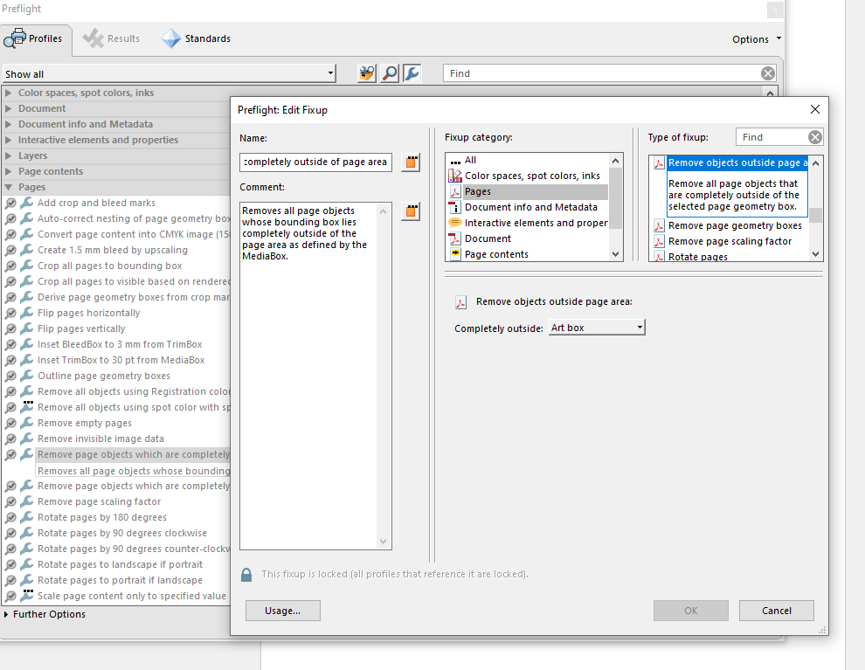Open the Show all dropdown
Viewport: 865px width, 670px height.
pyautogui.click(x=169, y=74)
